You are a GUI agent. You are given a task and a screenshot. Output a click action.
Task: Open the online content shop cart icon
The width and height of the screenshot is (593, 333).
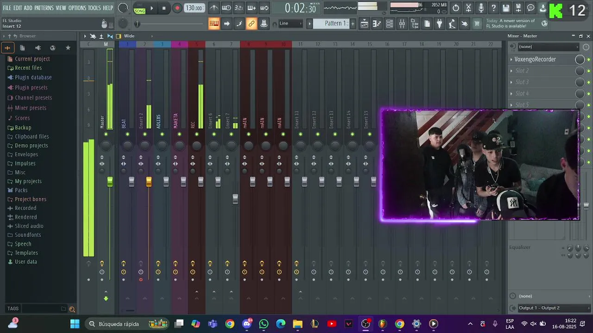tap(477, 24)
